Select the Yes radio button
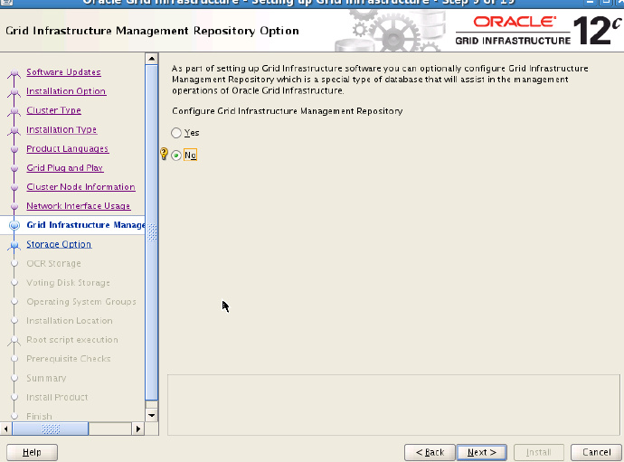Screen dimensions: 624x462 pyautogui.click(x=176, y=133)
